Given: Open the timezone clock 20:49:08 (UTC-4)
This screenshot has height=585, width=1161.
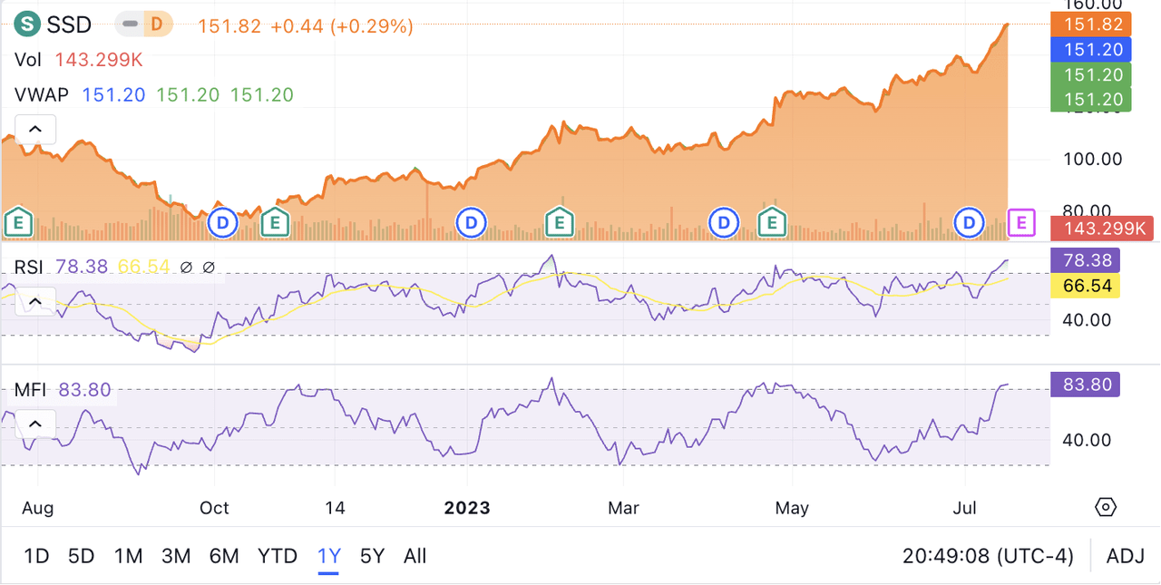Looking at the screenshot, I should 988,556.
